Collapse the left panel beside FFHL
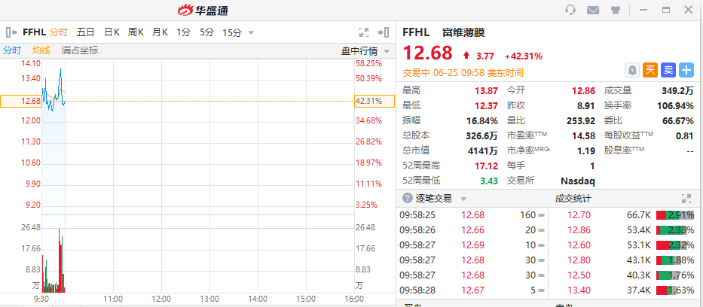703x307 pixels. pyautogui.click(x=11, y=32)
